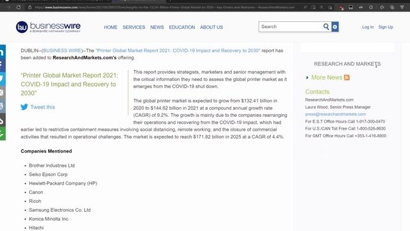
Task: Click the browser address bar URL
Action: [x=165, y=7]
